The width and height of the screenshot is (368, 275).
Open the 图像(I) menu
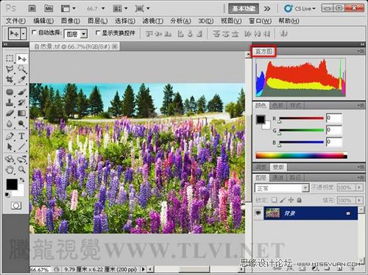pyautogui.click(x=71, y=21)
